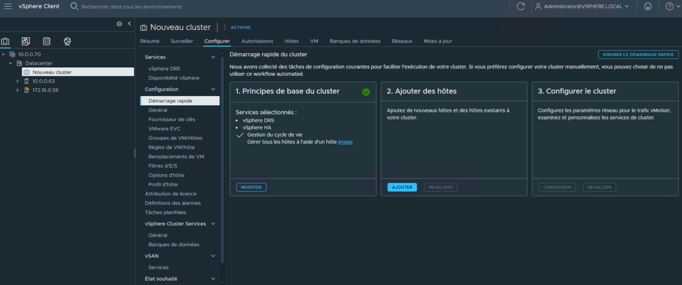Select VMware EVC in configuration list
This screenshot has height=285, width=682.
click(x=164, y=129)
